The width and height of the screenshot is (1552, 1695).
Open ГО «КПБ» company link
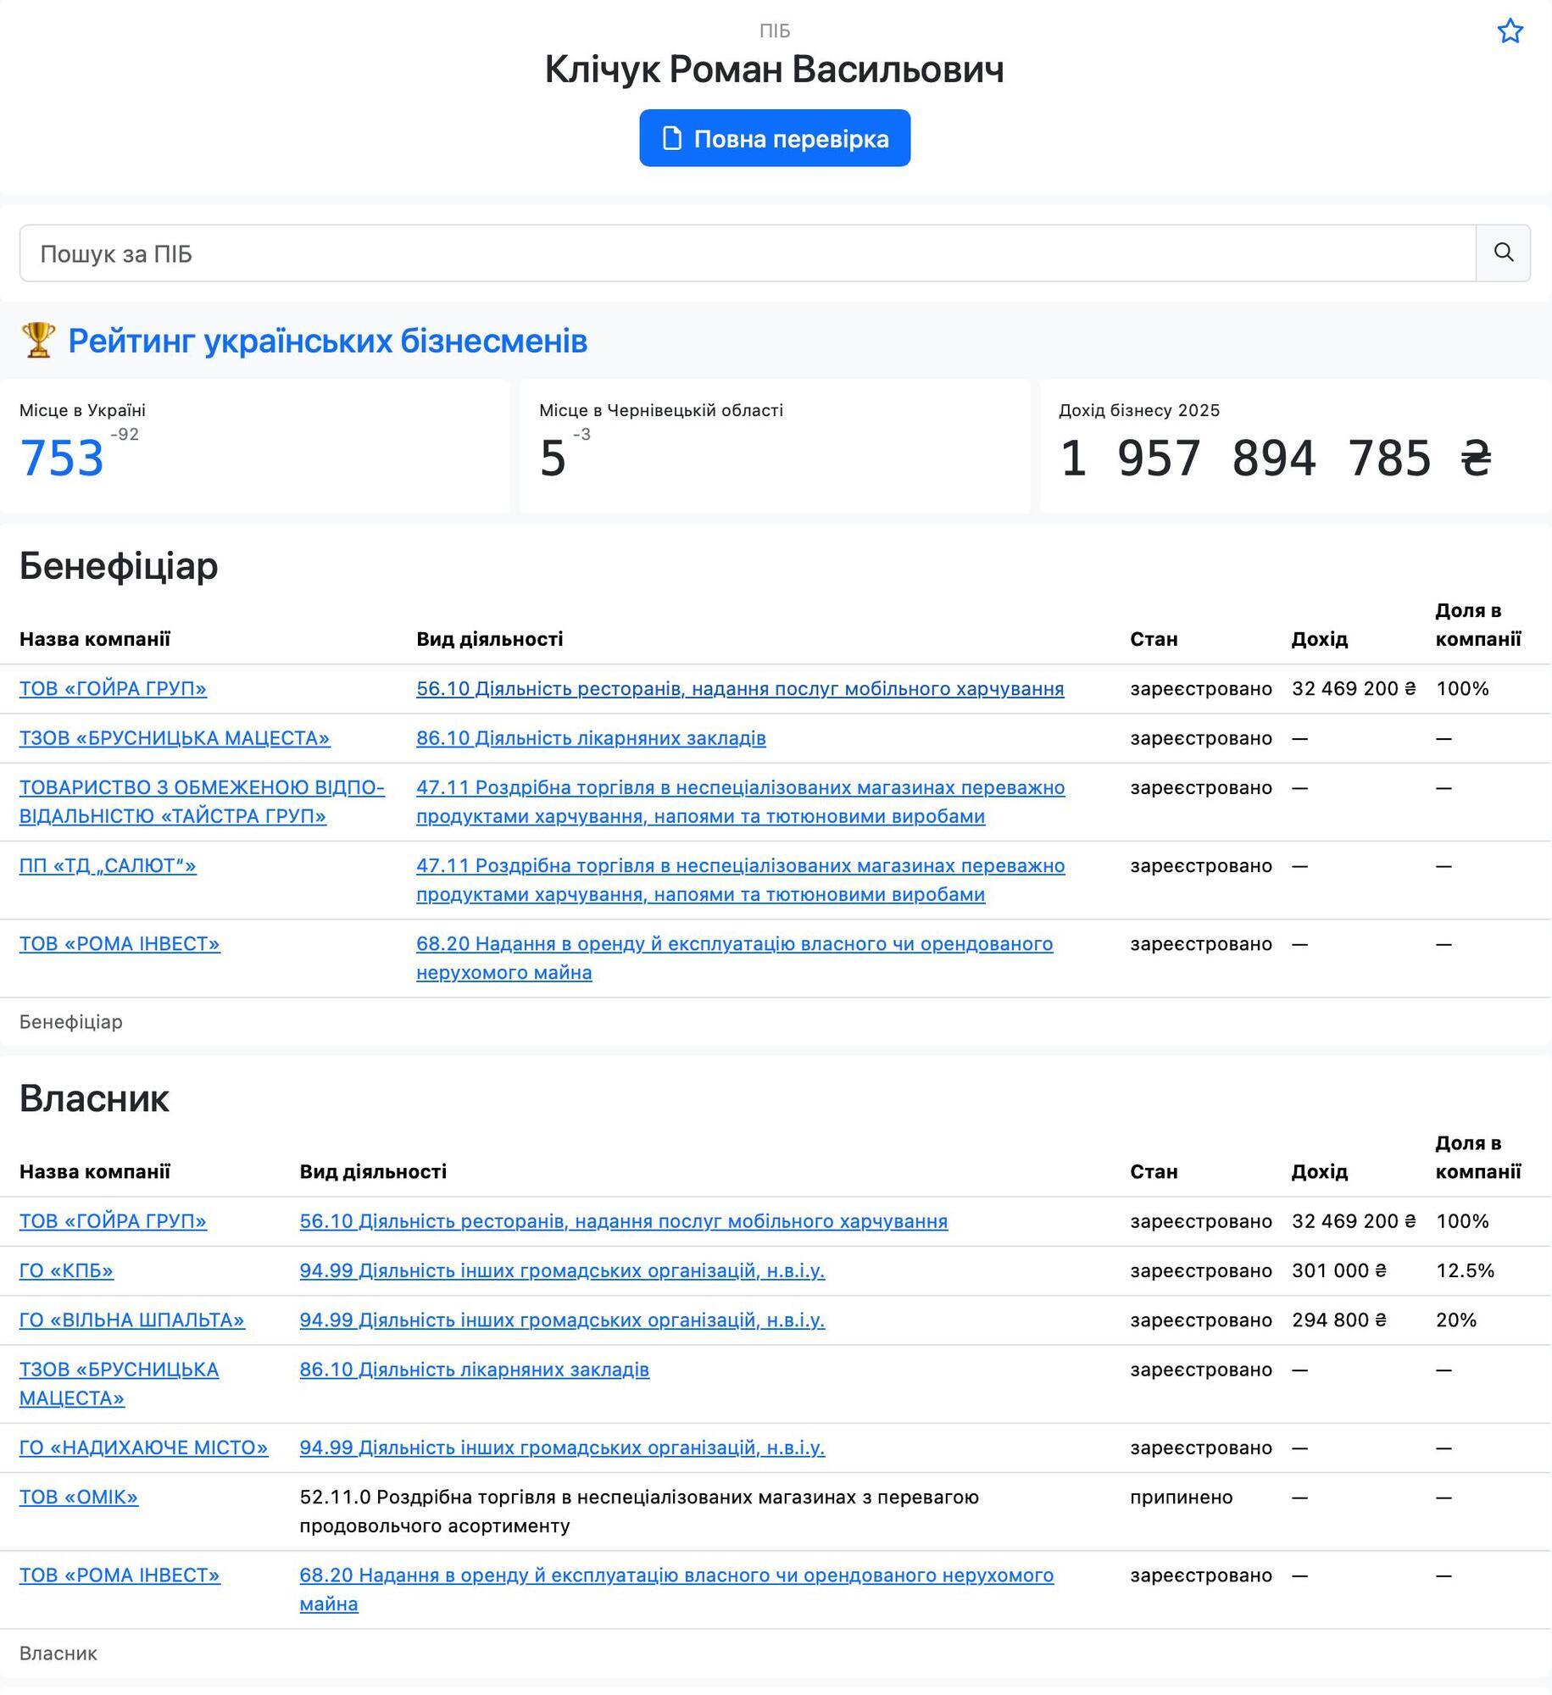(66, 1270)
